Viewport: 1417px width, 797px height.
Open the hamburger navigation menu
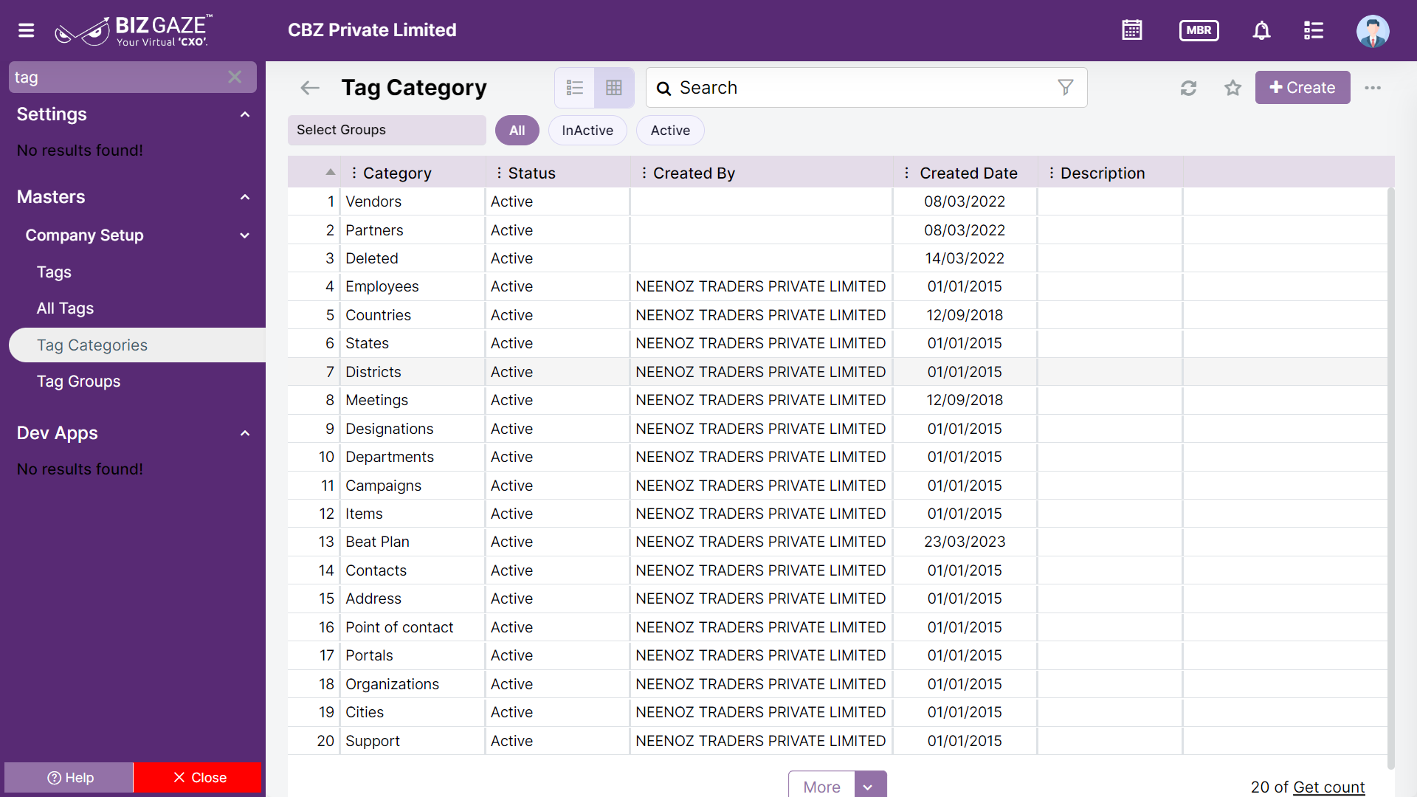coord(27,30)
